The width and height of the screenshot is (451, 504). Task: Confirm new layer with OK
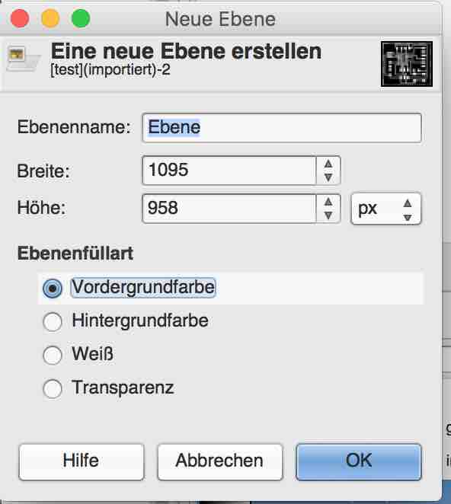359,462
